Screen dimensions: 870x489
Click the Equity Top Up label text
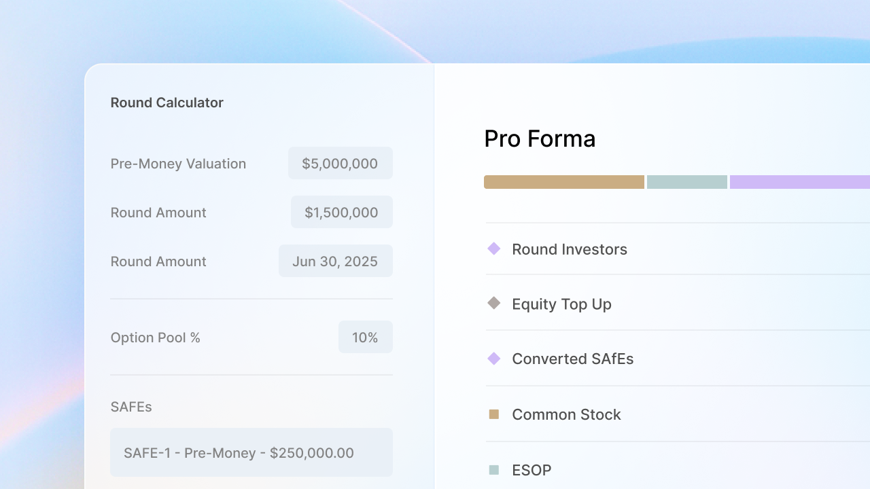pyautogui.click(x=561, y=304)
